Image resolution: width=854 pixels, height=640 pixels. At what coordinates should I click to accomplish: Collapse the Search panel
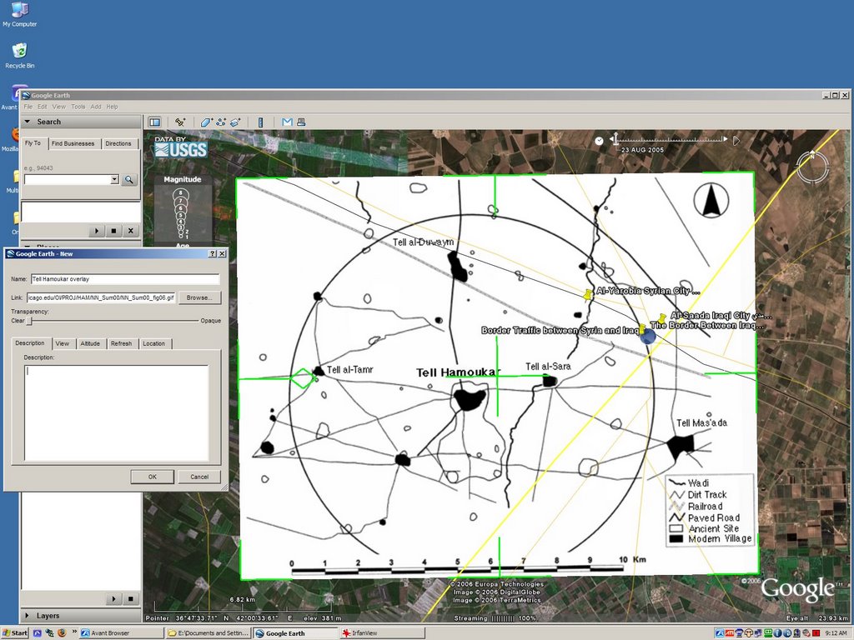click(28, 122)
